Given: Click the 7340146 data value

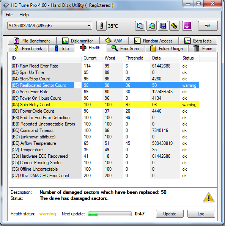Looking at the screenshot, I should point(160,130).
